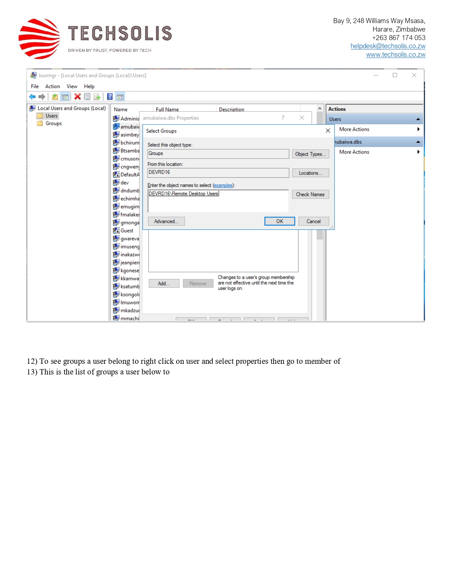
Task: Click the lusrmgr window title icon
Action: [x=34, y=75]
